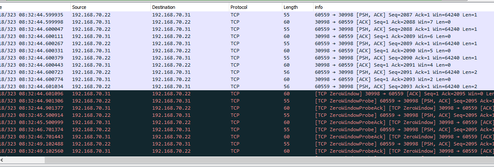Screen dimensions: 494x167
Task: Select the ACK packet with Ack=2088 Win=7
Action: 247,22
